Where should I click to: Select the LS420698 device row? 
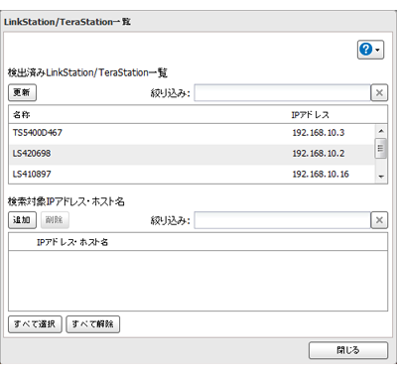coord(193,154)
